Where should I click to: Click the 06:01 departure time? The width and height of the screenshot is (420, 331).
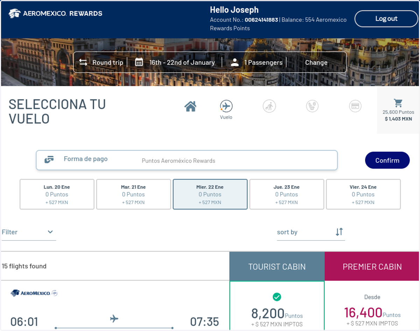click(x=24, y=322)
